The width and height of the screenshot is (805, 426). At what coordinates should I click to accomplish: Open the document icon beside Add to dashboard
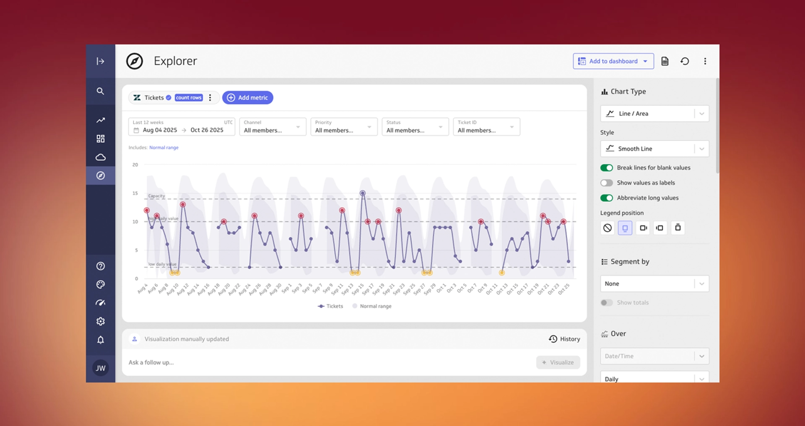665,61
